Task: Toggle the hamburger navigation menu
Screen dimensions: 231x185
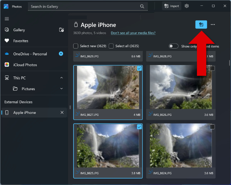Action: pyautogui.click(x=7, y=19)
